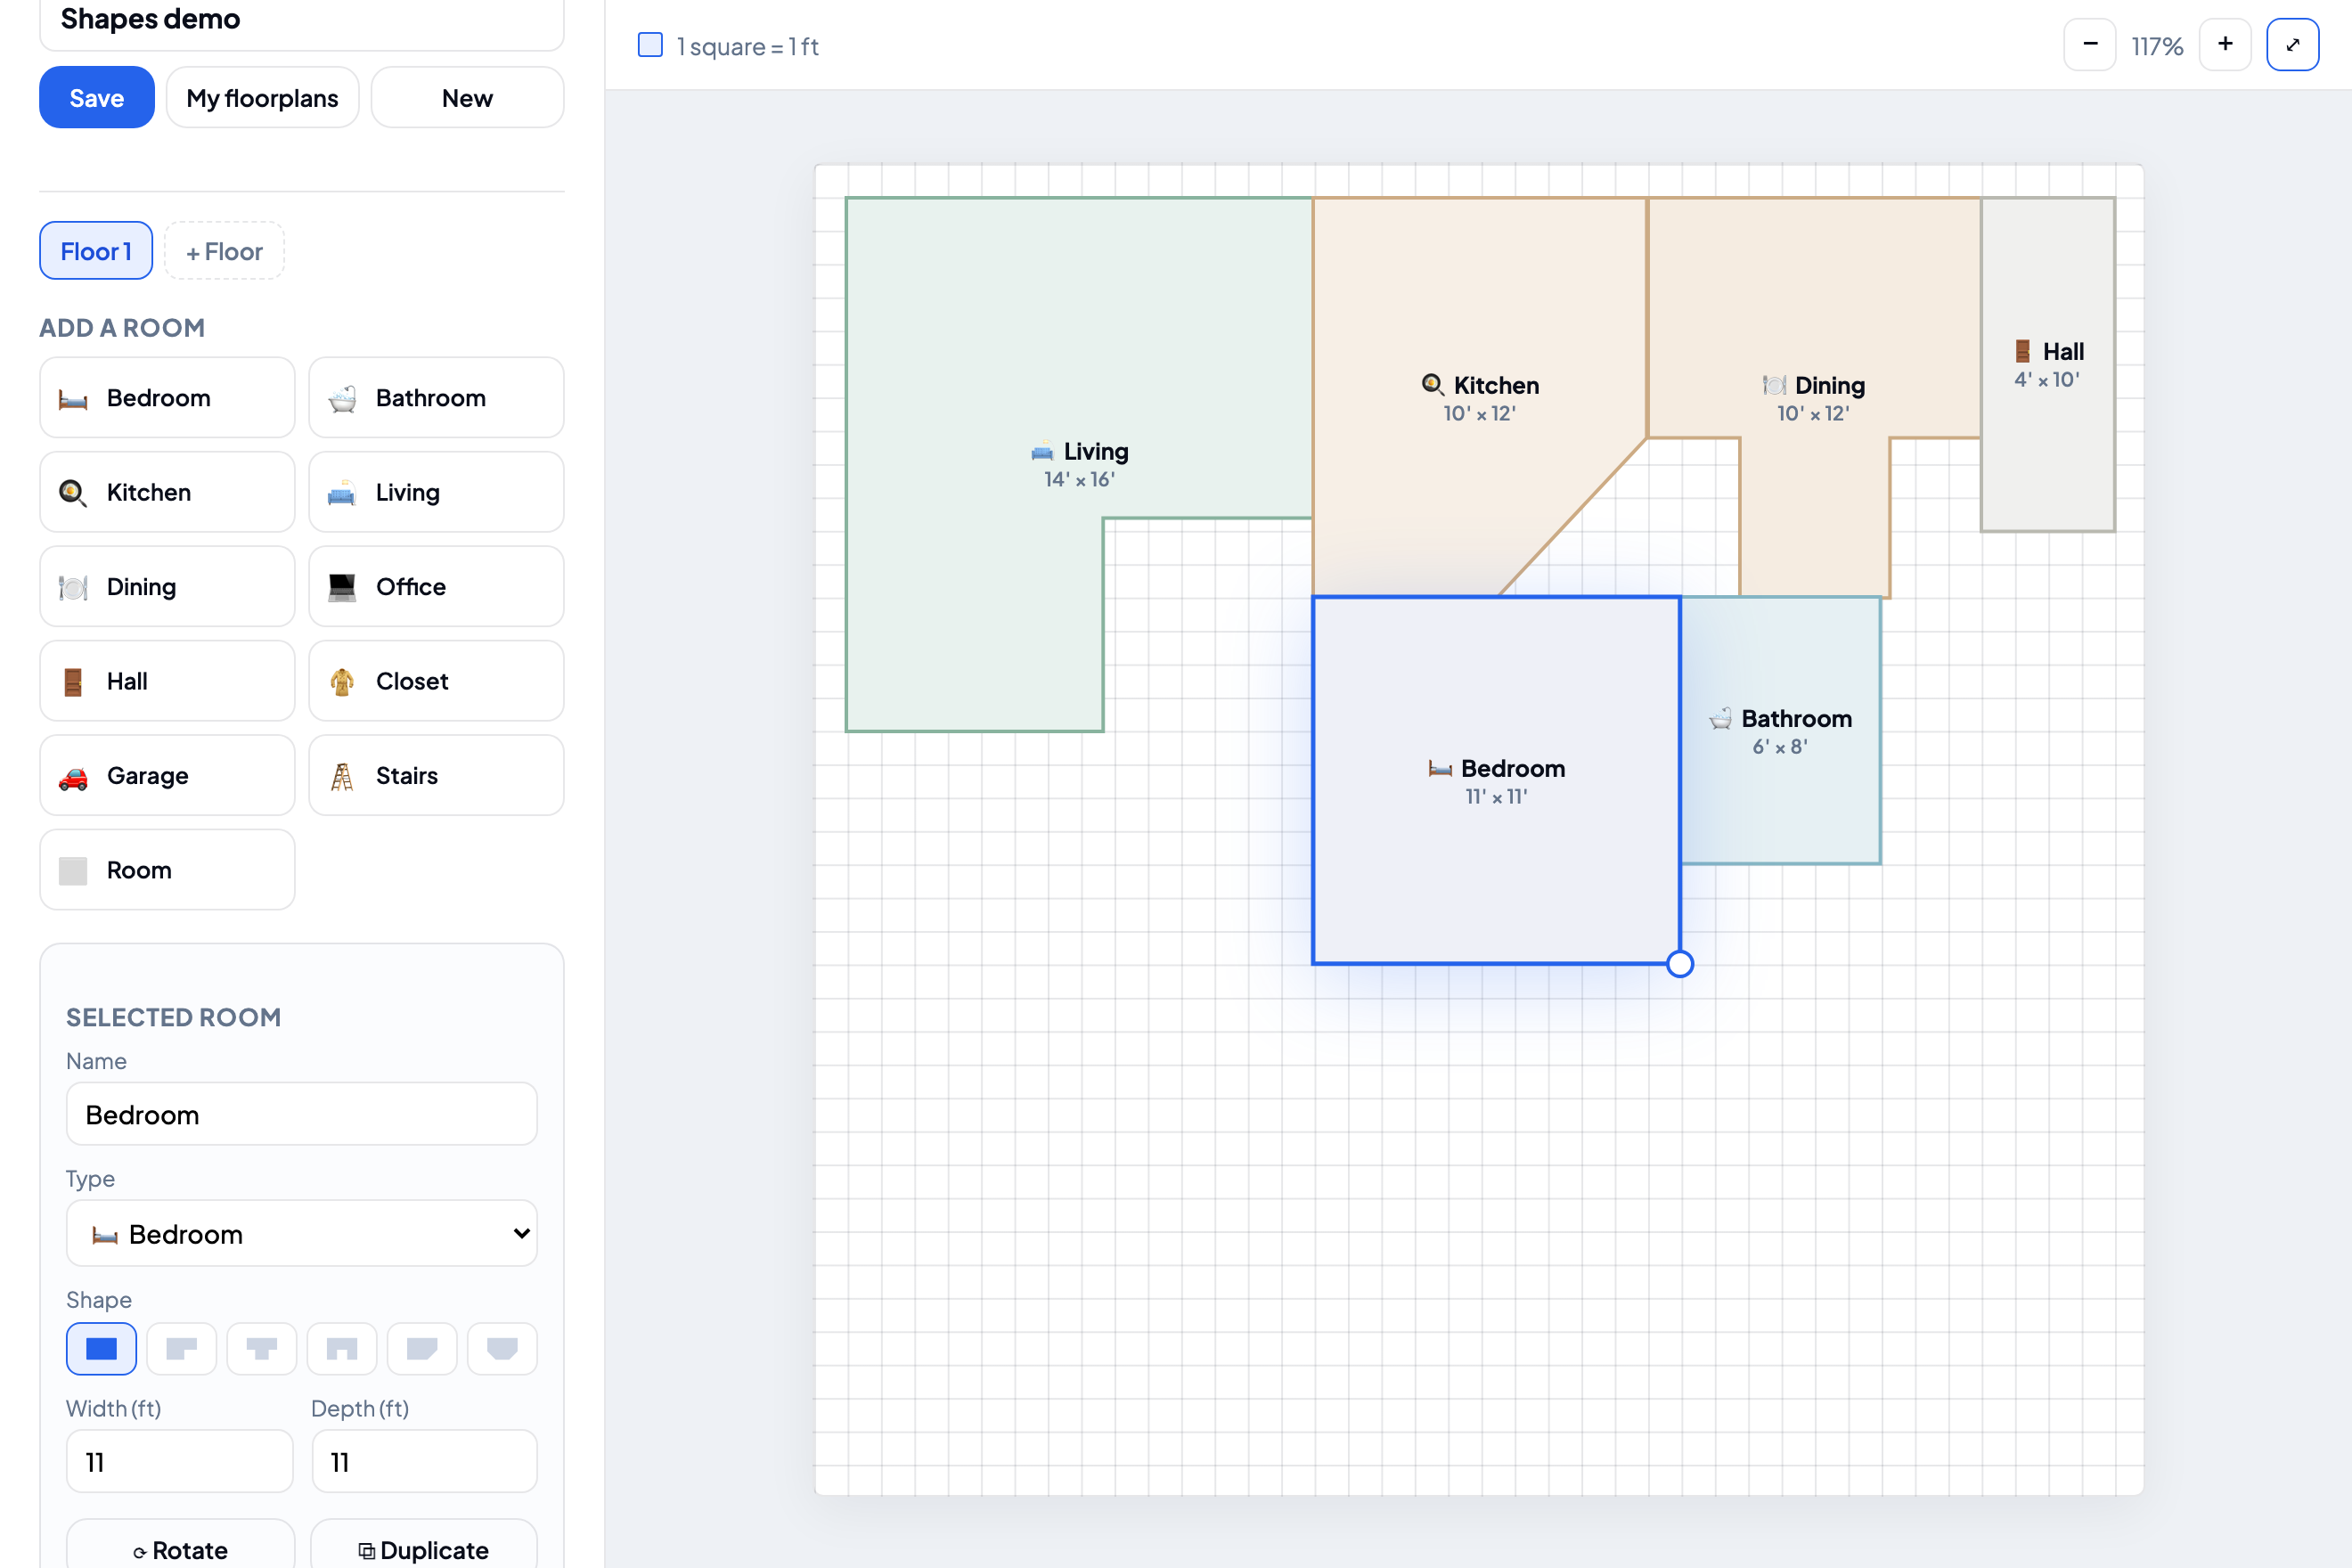2352x1568 pixels.
Task: Click the room Name input field
Action: 301,1114
